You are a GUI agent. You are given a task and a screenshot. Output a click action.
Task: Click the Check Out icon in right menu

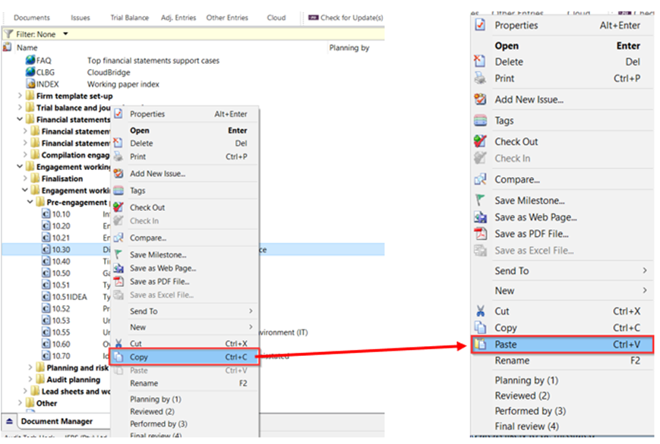point(480,141)
